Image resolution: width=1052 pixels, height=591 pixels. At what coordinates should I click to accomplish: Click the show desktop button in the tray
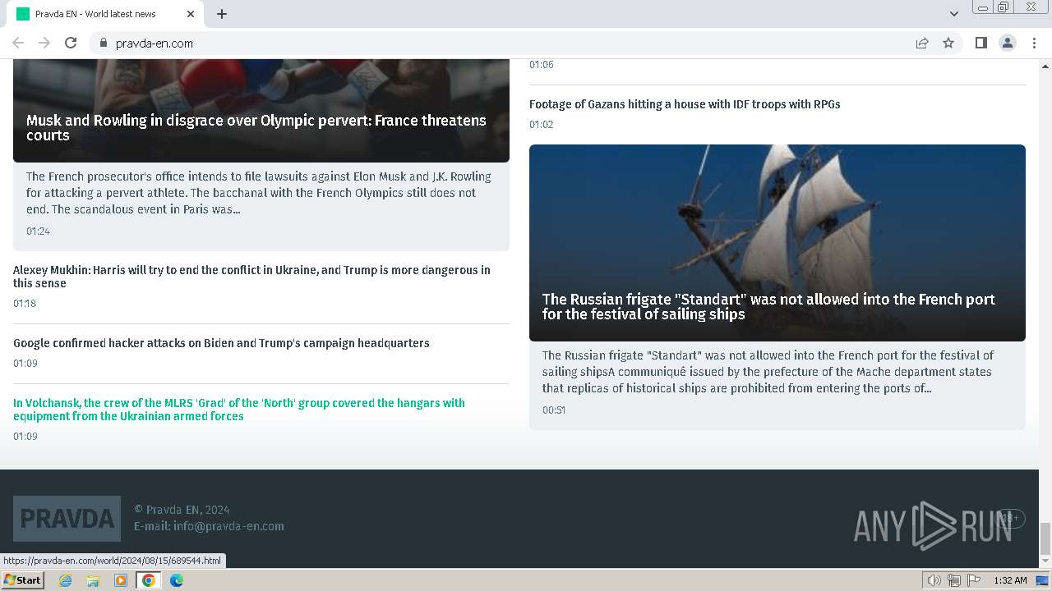(1042, 580)
